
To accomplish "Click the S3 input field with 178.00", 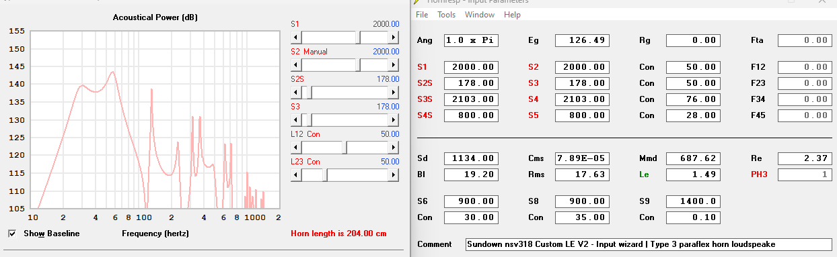I will click(582, 83).
